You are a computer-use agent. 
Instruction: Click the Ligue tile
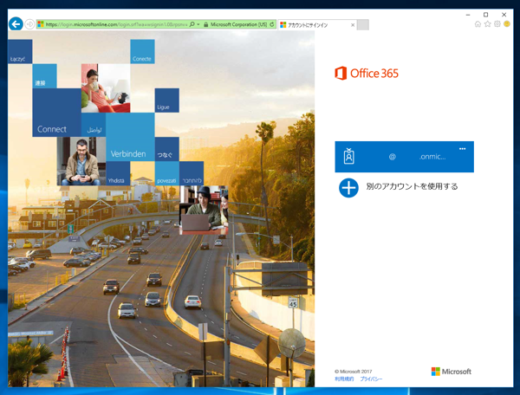point(166,100)
